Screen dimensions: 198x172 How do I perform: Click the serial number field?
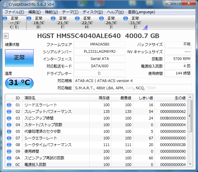pos(99,52)
